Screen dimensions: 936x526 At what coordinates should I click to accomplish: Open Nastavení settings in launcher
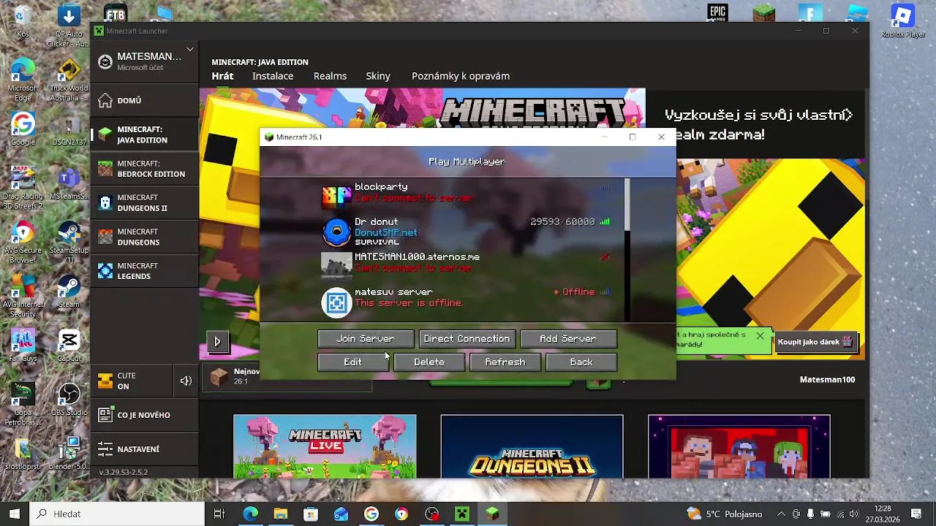pos(144,449)
